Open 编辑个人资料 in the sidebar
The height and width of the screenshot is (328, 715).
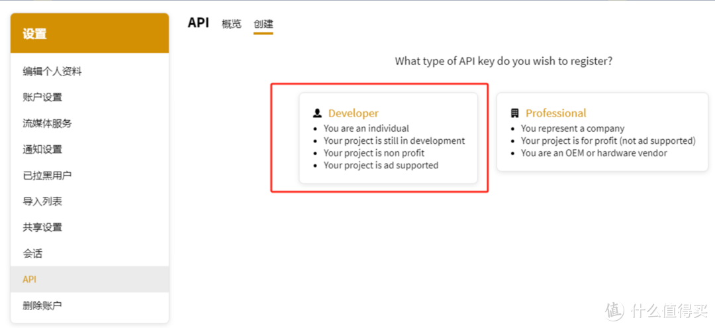tap(52, 72)
